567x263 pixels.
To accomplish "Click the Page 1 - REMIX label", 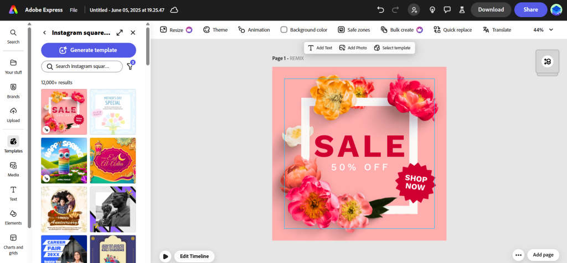I will (288, 58).
